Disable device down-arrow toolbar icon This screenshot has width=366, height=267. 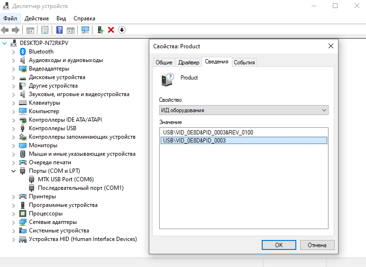tap(122, 30)
